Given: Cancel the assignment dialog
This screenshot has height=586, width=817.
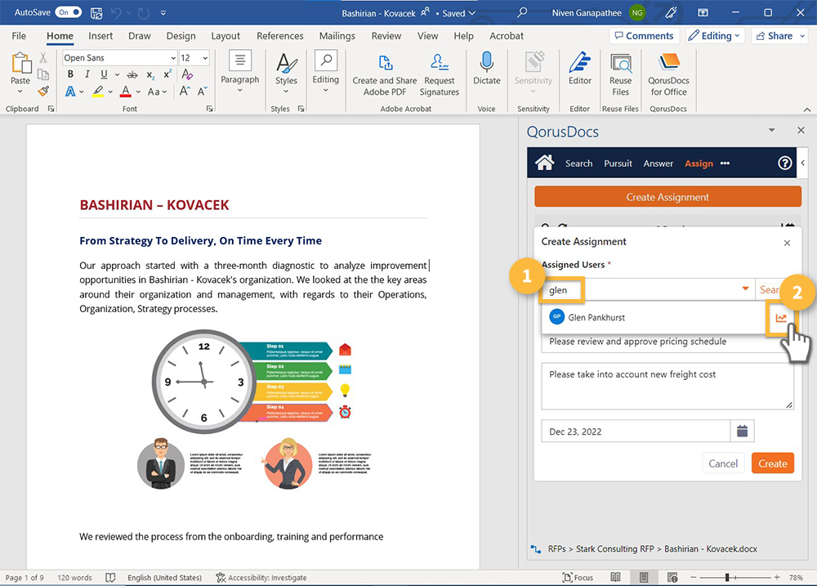Looking at the screenshot, I should pyautogui.click(x=723, y=463).
